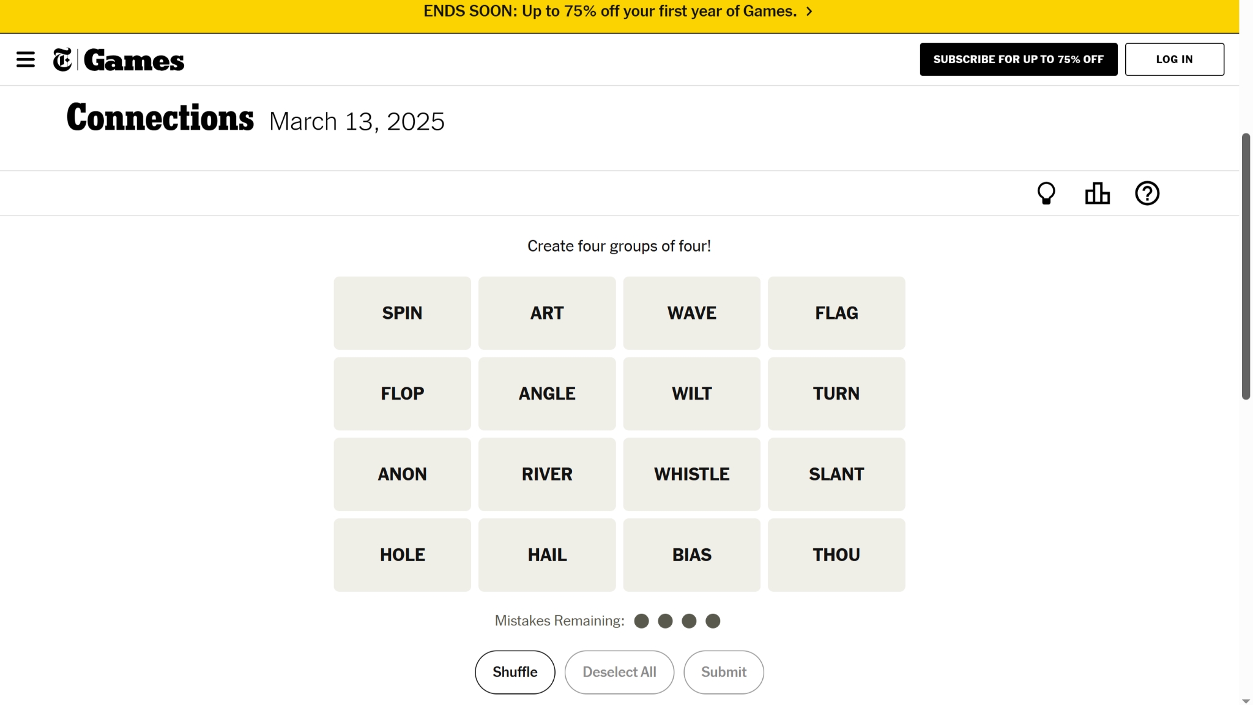Open the hamburger navigation menu
The width and height of the screenshot is (1253, 705).
pos(26,59)
